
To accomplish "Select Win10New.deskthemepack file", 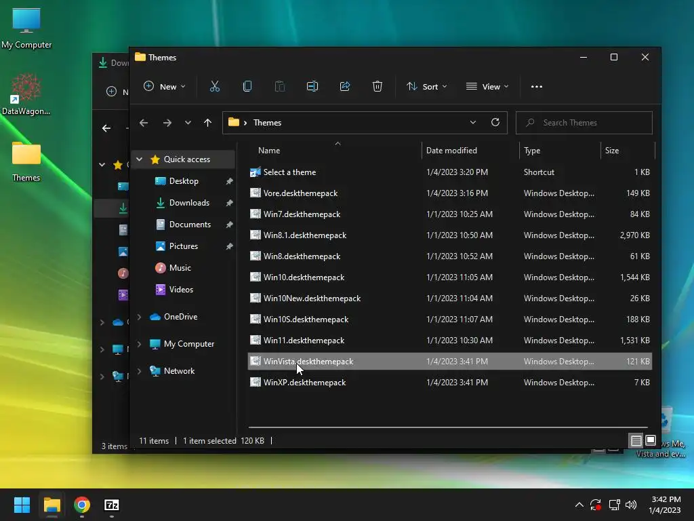I will [x=450, y=298].
